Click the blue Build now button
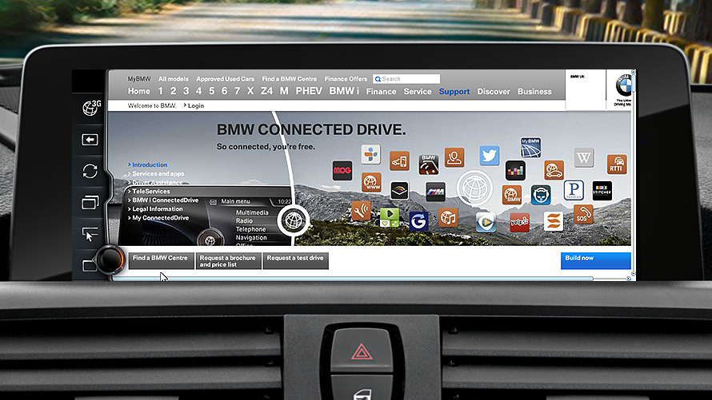 click(x=596, y=260)
